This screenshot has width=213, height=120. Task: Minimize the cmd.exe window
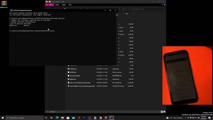(105, 10)
